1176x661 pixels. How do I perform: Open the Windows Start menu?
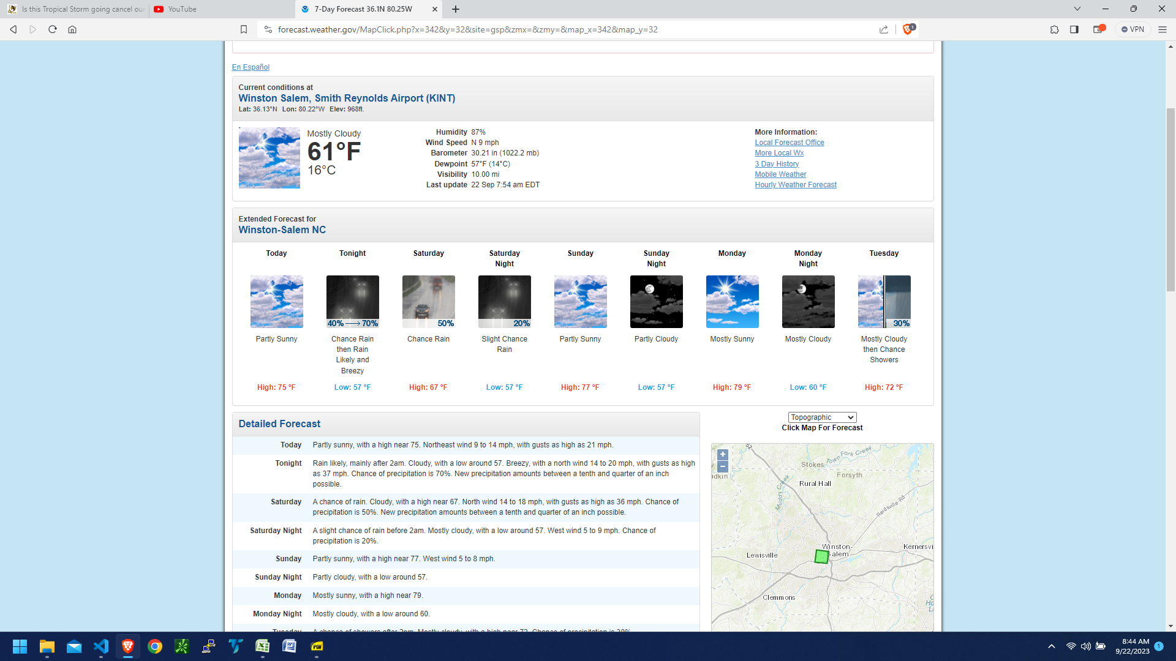[x=20, y=646]
